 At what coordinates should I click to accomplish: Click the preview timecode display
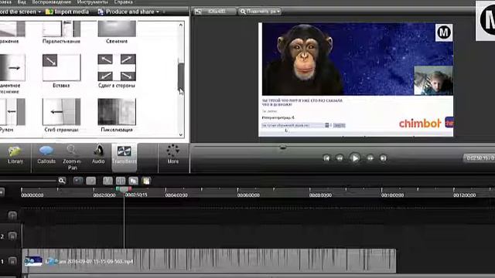tap(480, 158)
